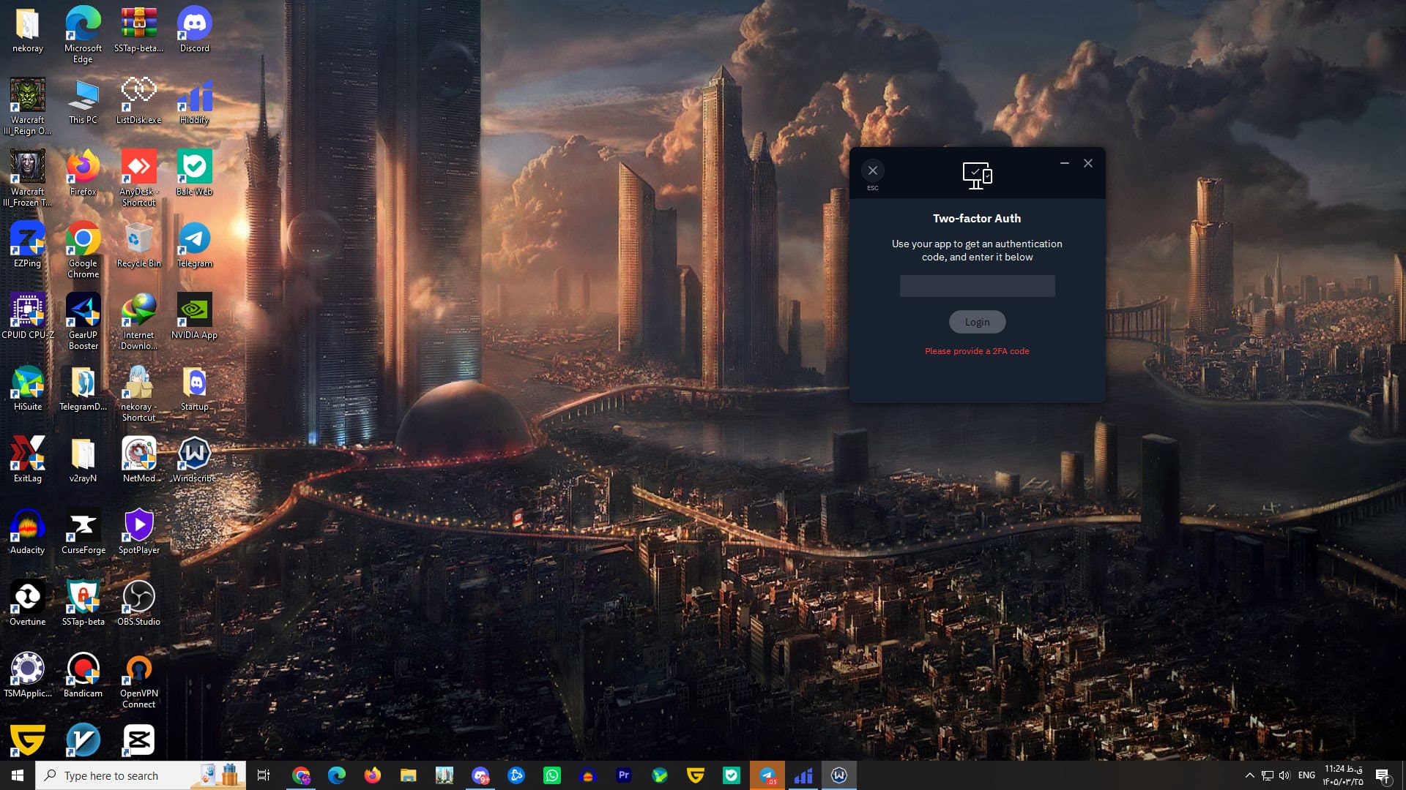This screenshot has height=790, width=1406.
Task: Open File Explorer from the taskbar
Action: tap(408, 775)
